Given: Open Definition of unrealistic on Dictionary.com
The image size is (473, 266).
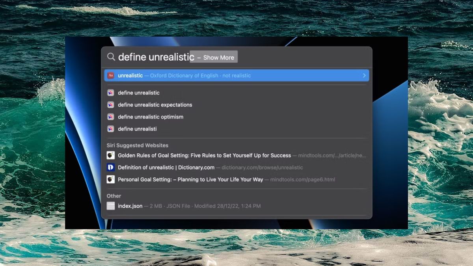Looking at the screenshot, I should click(x=166, y=167).
